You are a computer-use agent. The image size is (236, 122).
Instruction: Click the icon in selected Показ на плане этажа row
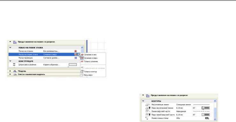76,55
